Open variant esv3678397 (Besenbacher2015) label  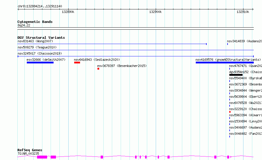pyautogui.click(x=122, y=66)
